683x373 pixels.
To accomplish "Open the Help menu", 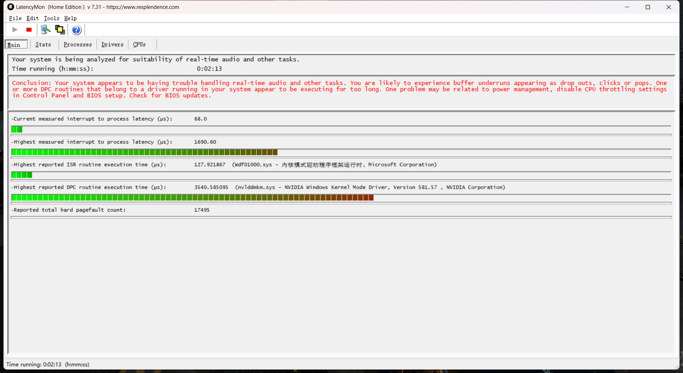I will coord(70,18).
